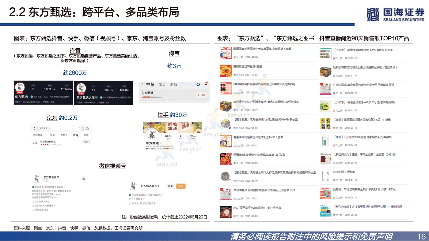
Task: Clear the 东方甄选 search tag in JD
Action: pyautogui.click(x=49, y=128)
